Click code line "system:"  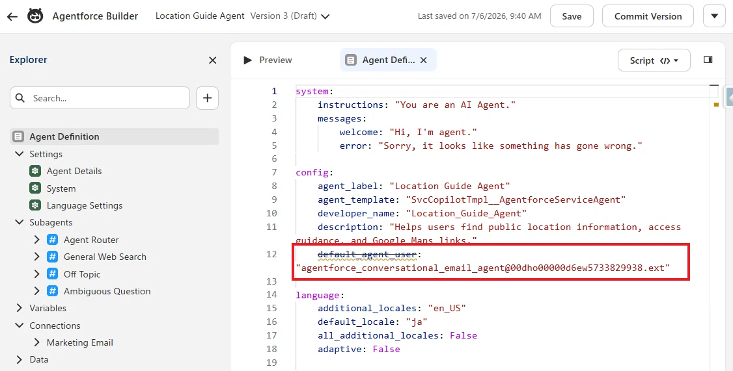tap(314, 91)
